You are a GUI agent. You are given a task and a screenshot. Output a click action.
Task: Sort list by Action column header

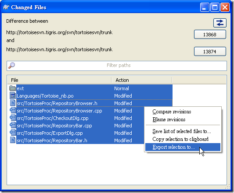(142, 80)
